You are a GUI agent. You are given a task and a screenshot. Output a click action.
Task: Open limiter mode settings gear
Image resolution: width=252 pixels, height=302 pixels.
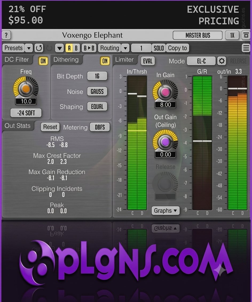coord(222,61)
